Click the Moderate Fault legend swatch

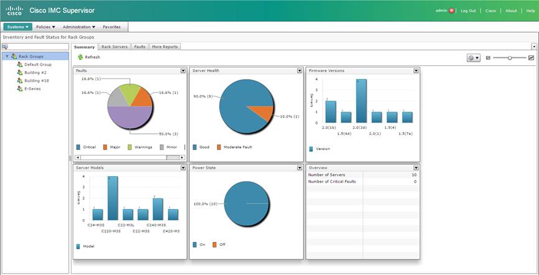tap(219, 147)
